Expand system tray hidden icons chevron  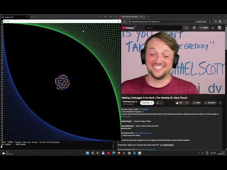(x=199, y=153)
